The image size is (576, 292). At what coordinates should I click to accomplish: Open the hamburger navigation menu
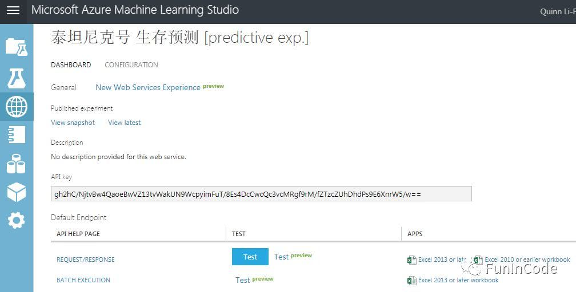[x=13, y=11]
